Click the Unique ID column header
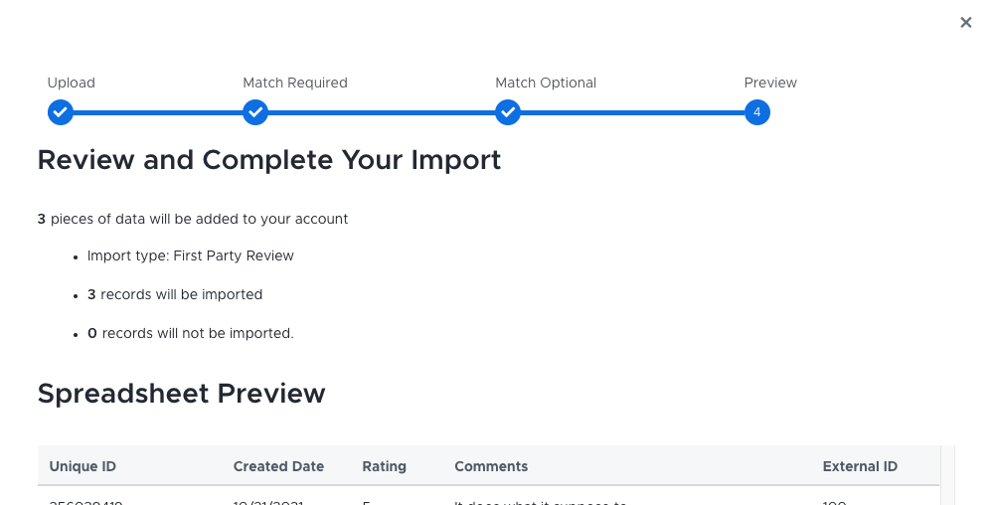 pyautogui.click(x=83, y=466)
